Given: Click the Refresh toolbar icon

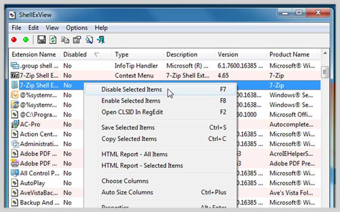Looking at the screenshot, I should click(53, 40).
